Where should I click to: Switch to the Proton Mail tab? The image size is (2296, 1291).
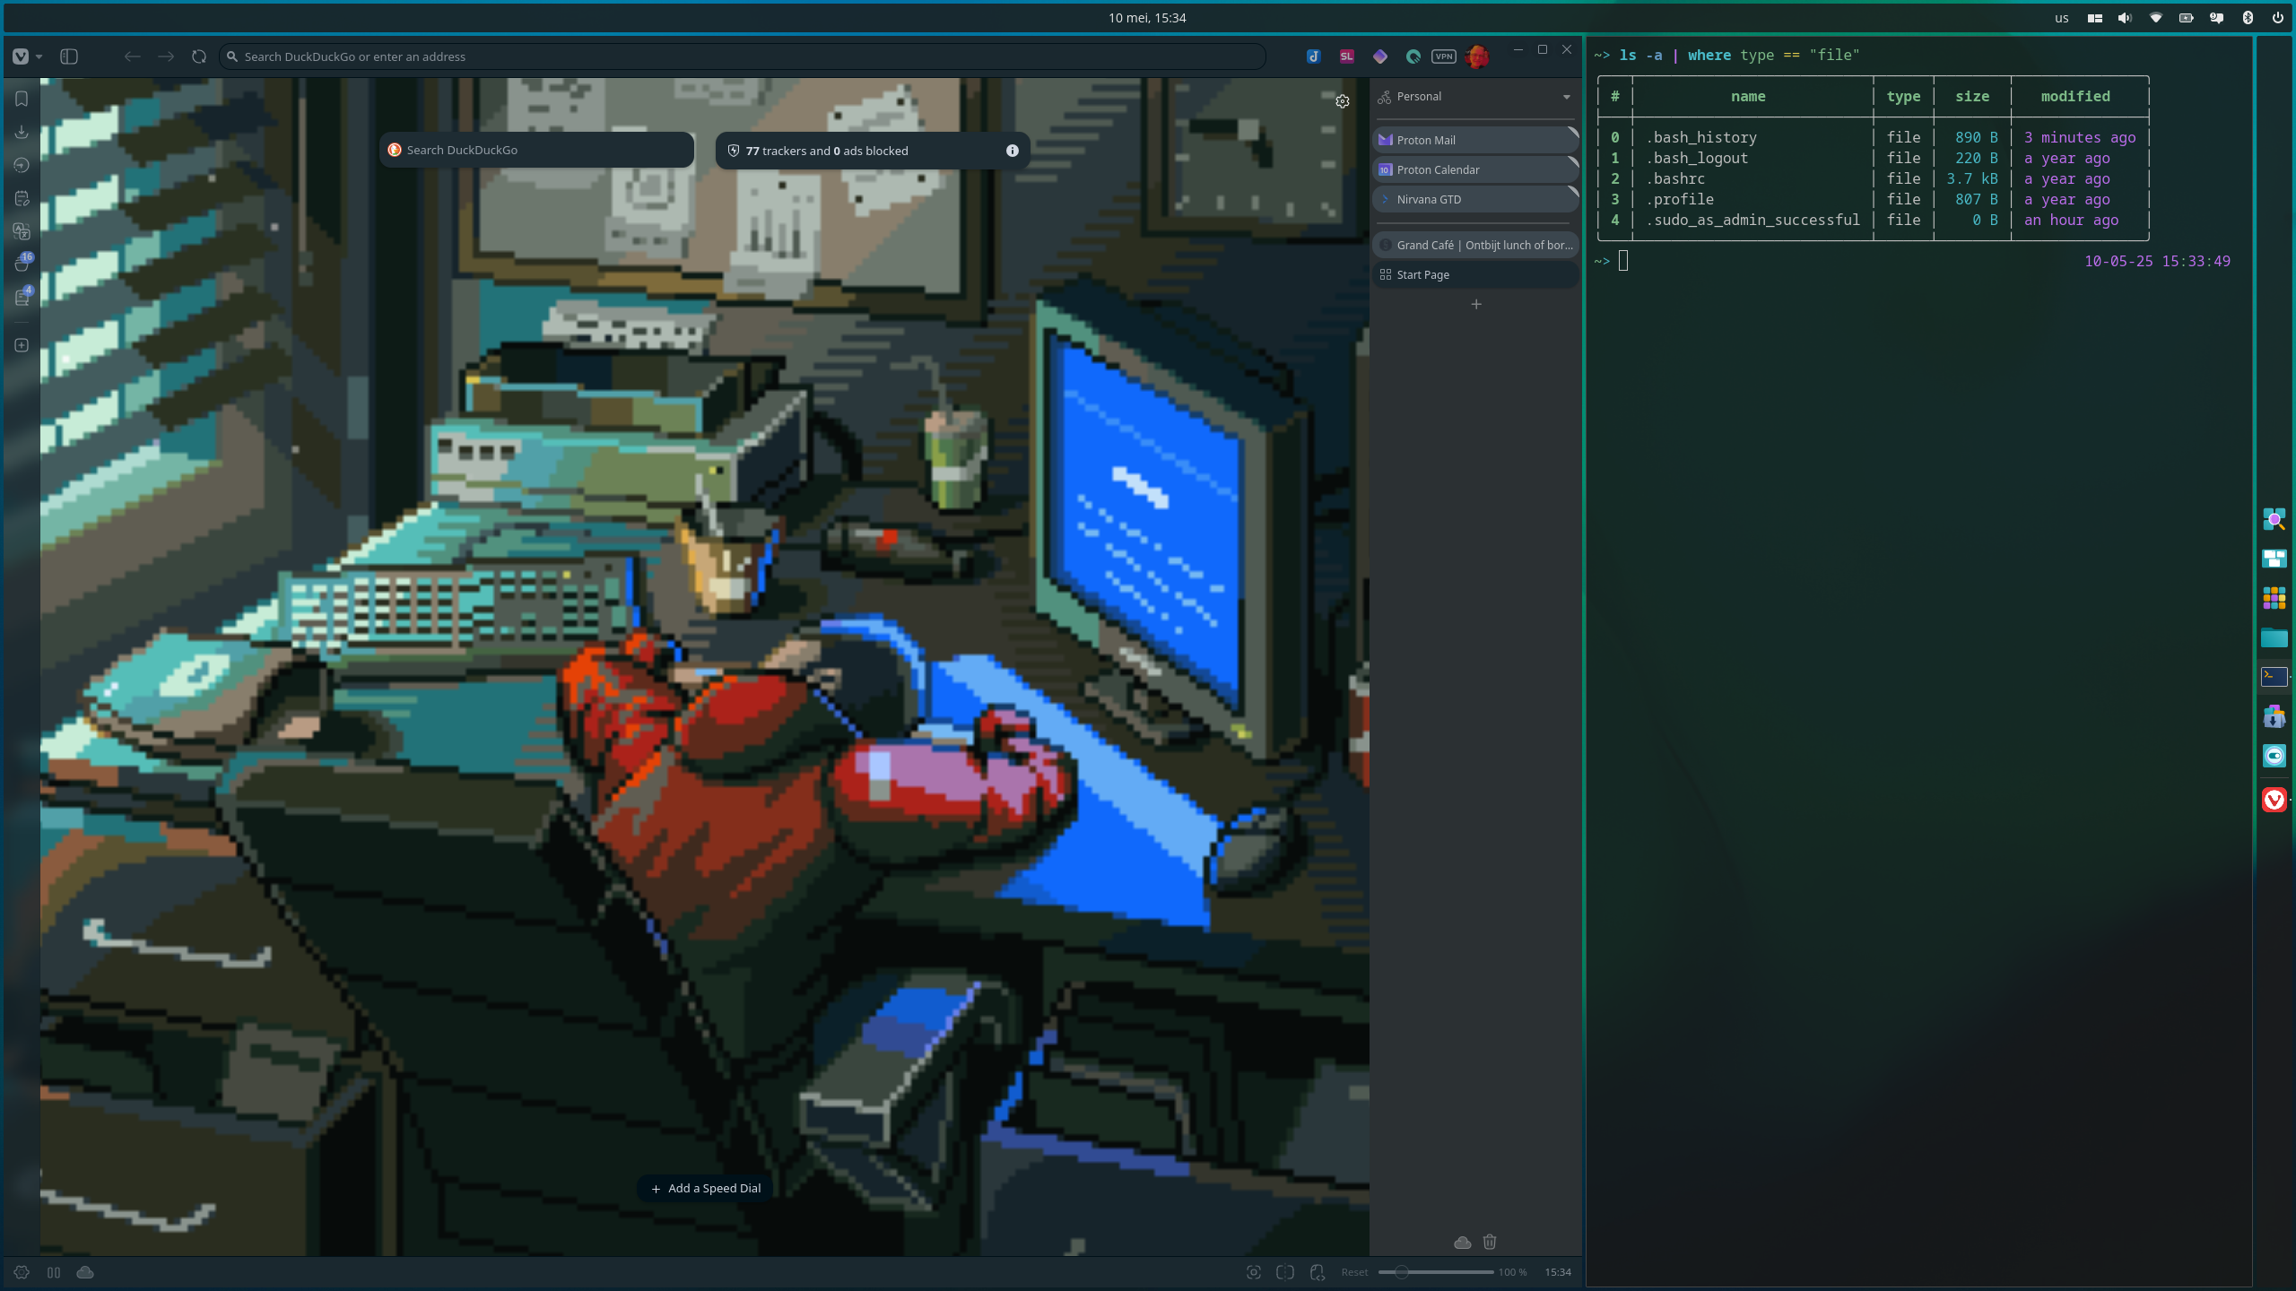[x=1474, y=140]
